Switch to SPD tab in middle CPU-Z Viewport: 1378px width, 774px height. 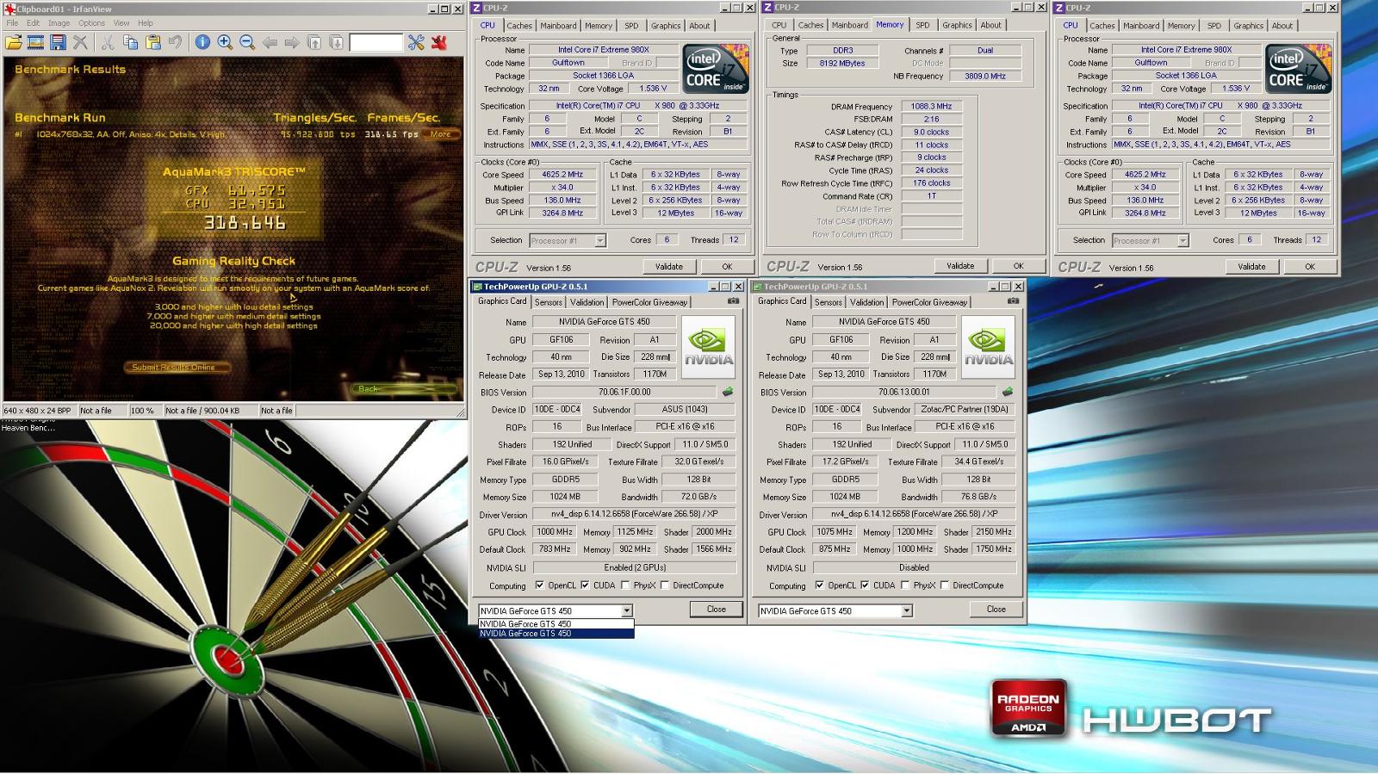(x=922, y=26)
